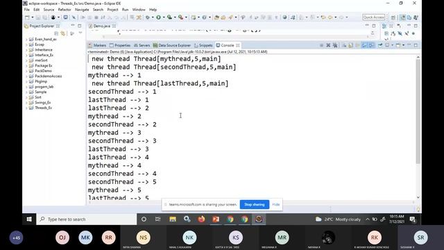Open the Debug button dropdown arrow

point(153,17)
